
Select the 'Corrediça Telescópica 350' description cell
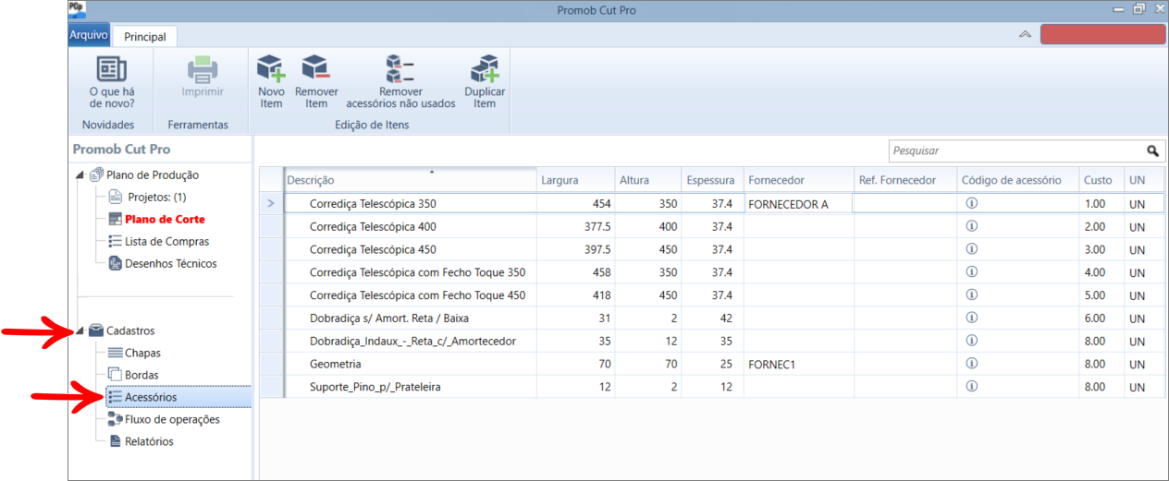click(410, 204)
